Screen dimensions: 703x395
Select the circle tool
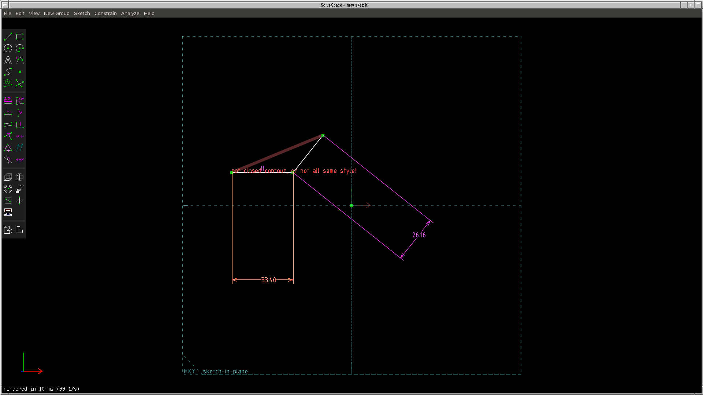click(x=8, y=48)
